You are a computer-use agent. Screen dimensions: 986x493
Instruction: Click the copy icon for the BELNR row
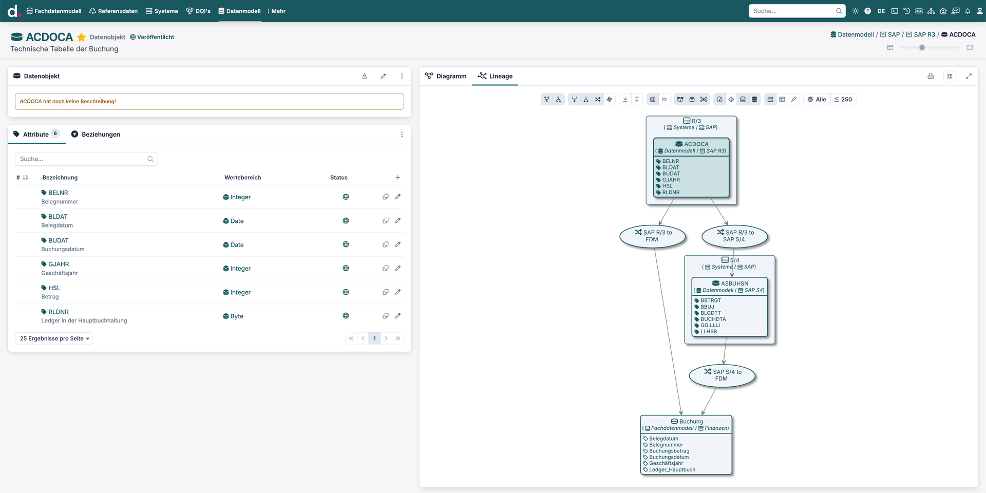coord(386,197)
